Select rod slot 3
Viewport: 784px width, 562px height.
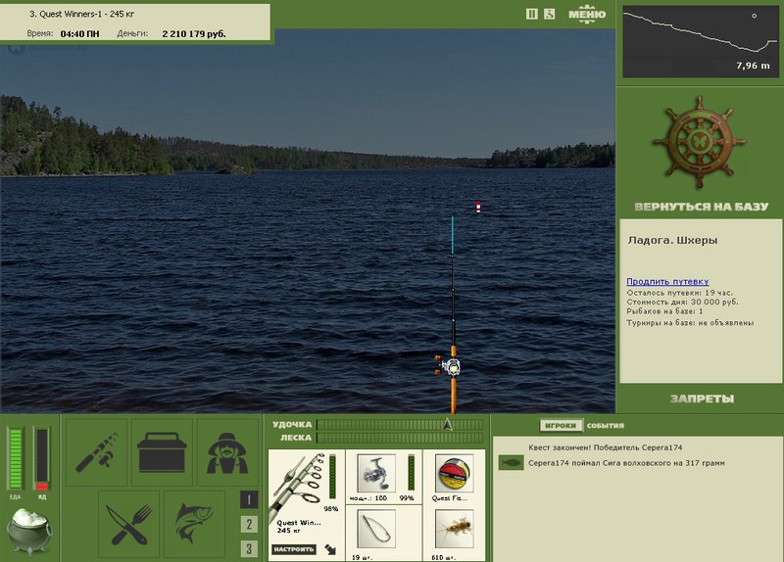click(x=249, y=549)
